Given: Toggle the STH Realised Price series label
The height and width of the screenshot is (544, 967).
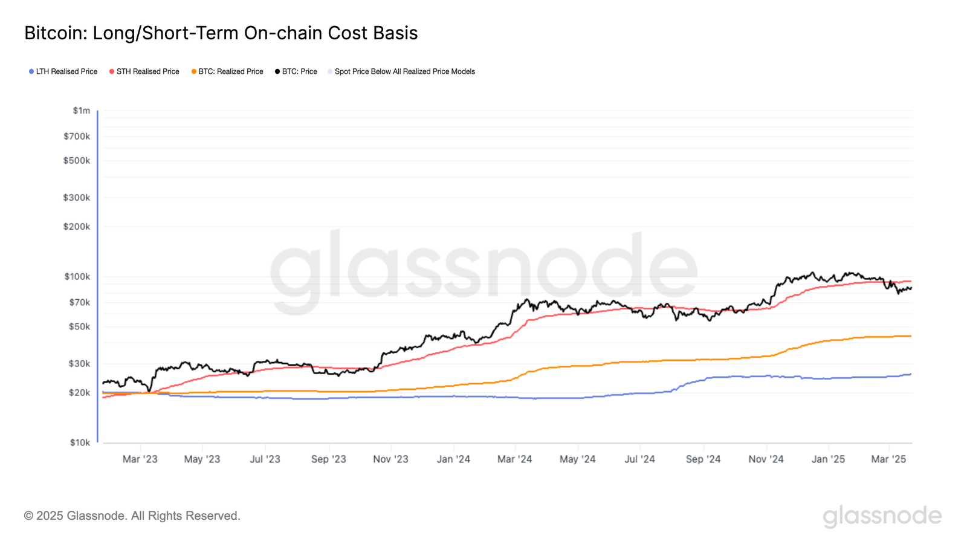Looking at the screenshot, I should [x=147, y=71].
